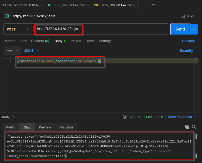
Task: Open Save Response dropdown
Action: (182, 117)
